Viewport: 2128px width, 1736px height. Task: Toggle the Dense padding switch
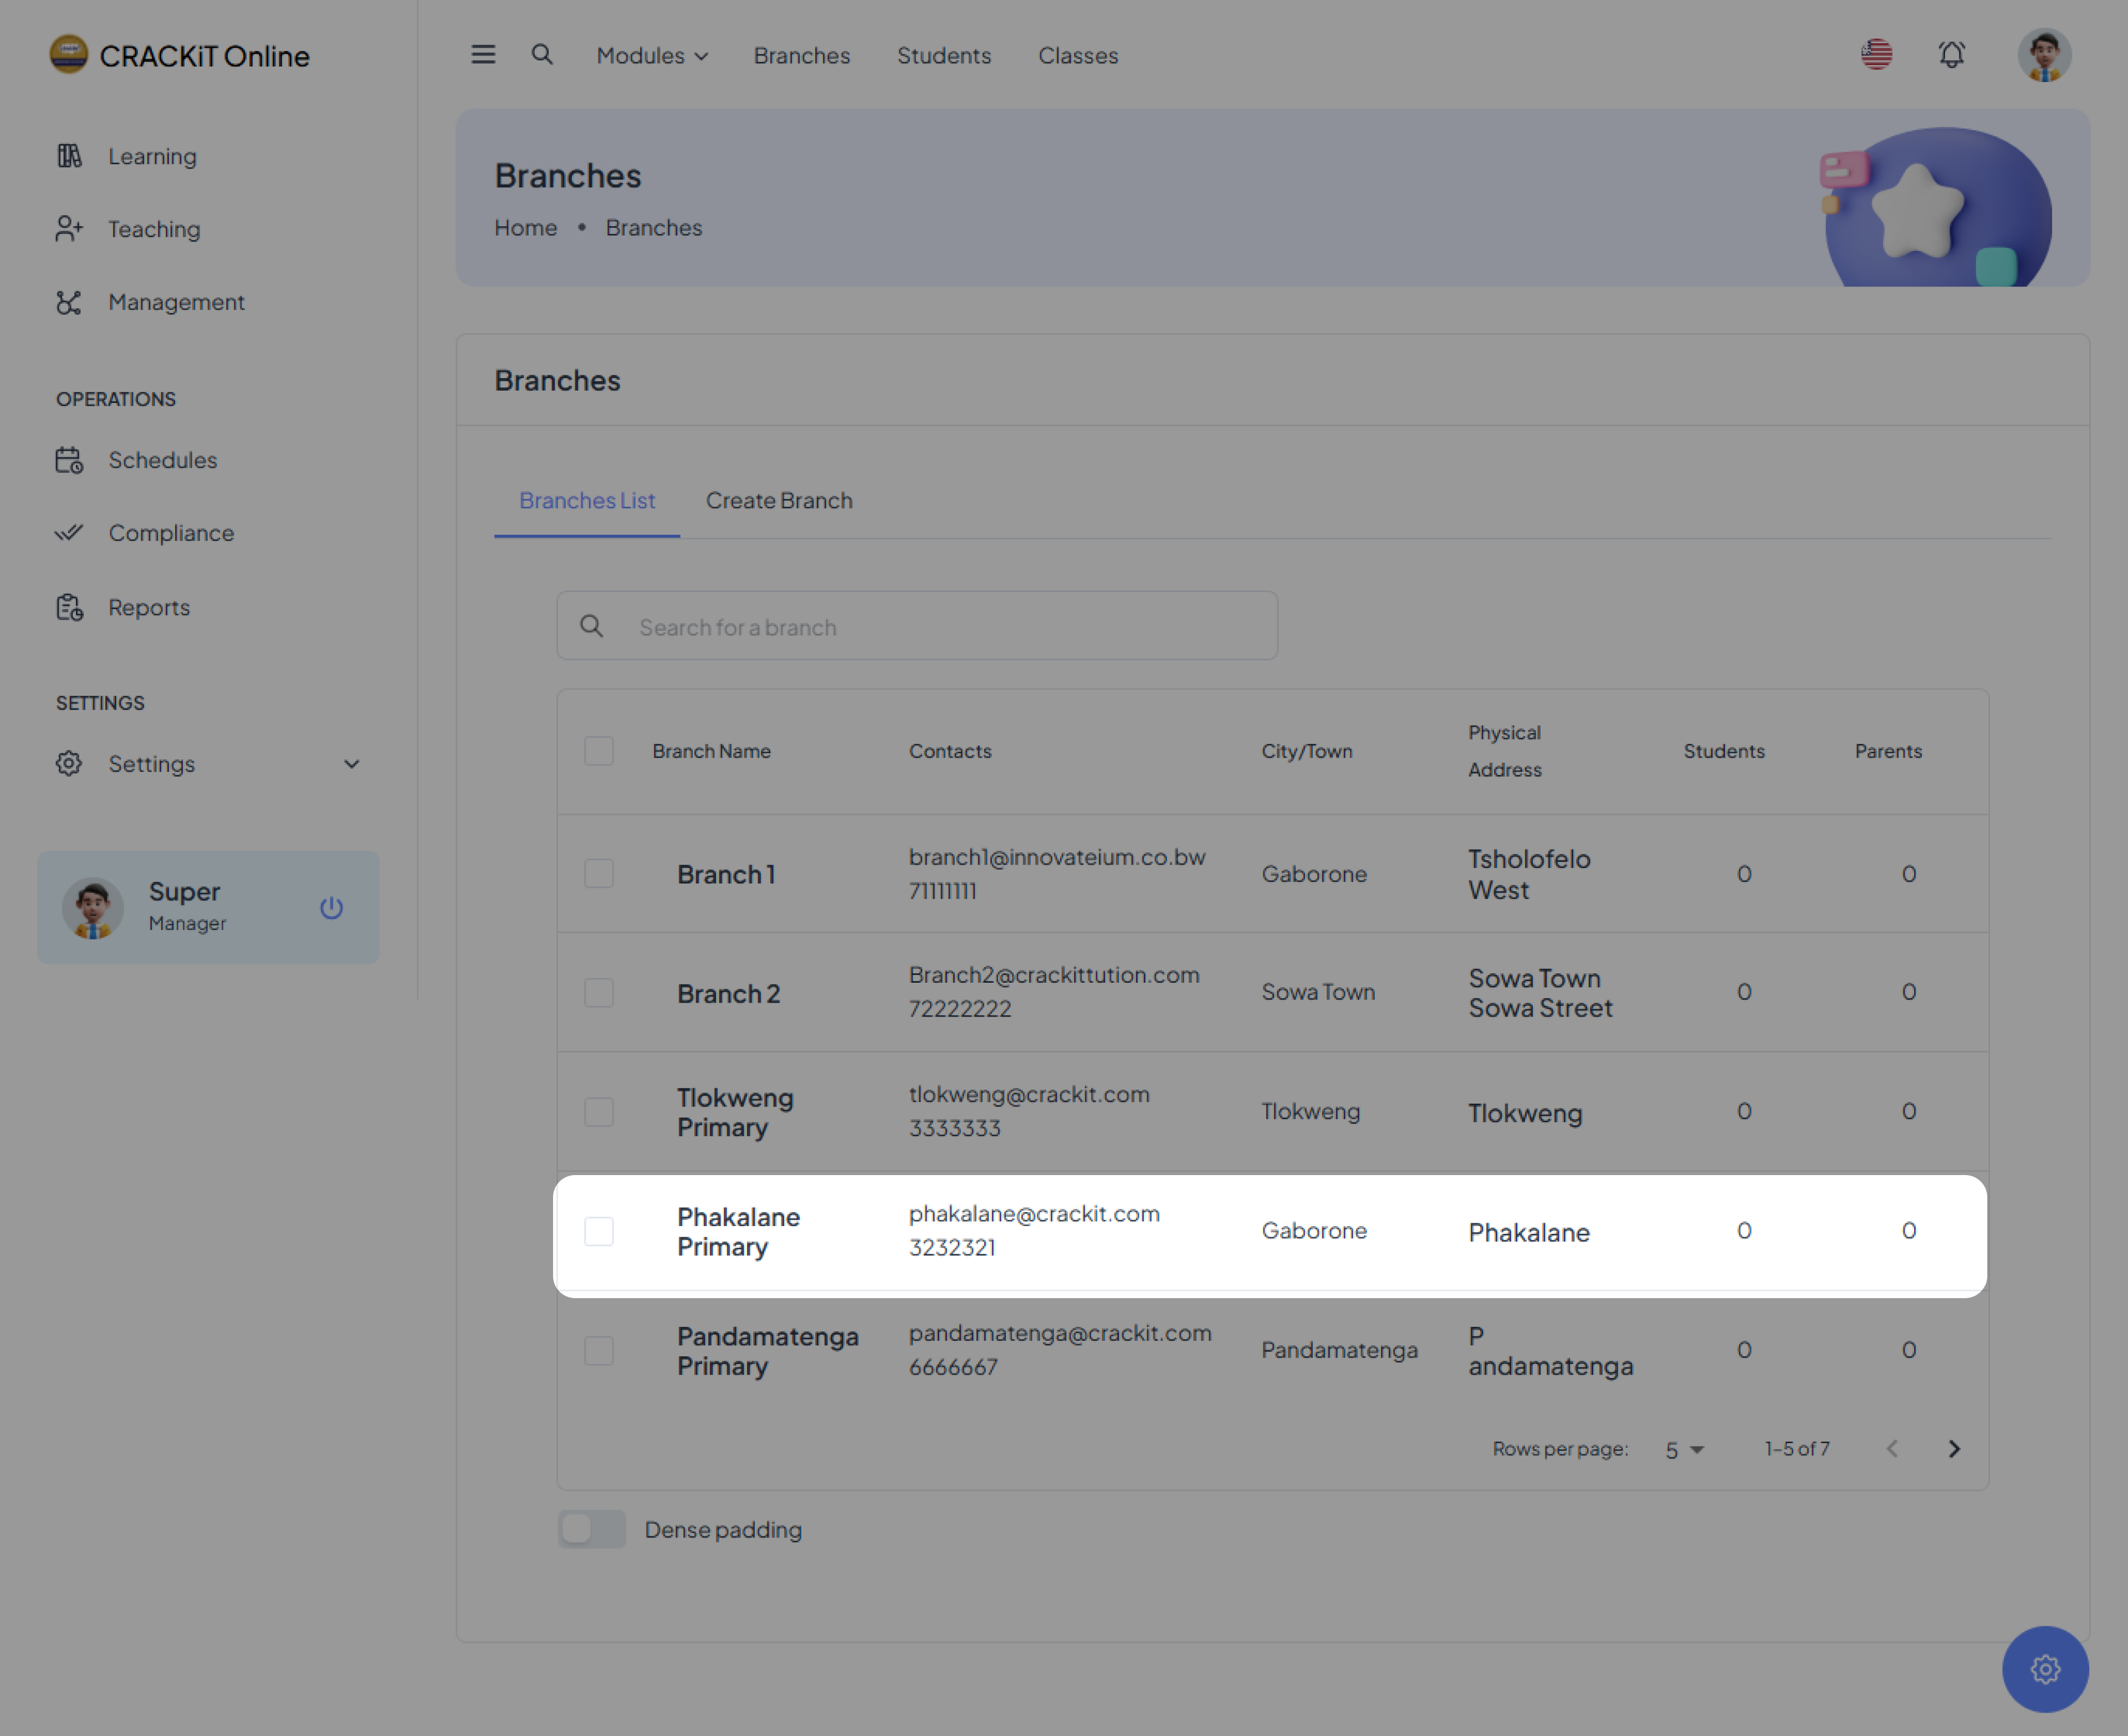click(591, 1529)
